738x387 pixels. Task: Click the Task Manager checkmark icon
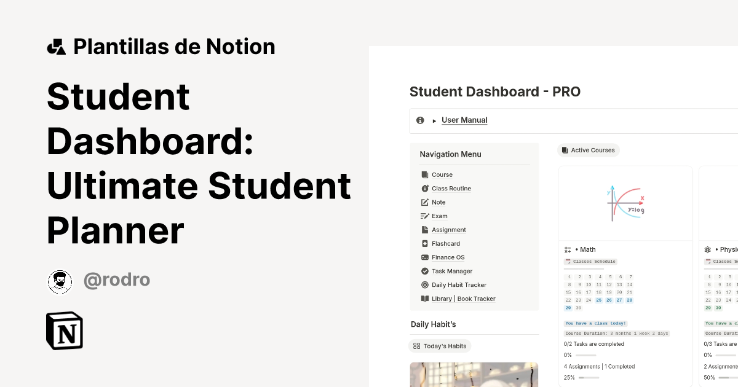(x=424, y=271)
